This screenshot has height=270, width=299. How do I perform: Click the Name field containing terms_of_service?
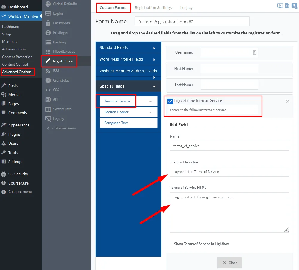tap(229, 146)
